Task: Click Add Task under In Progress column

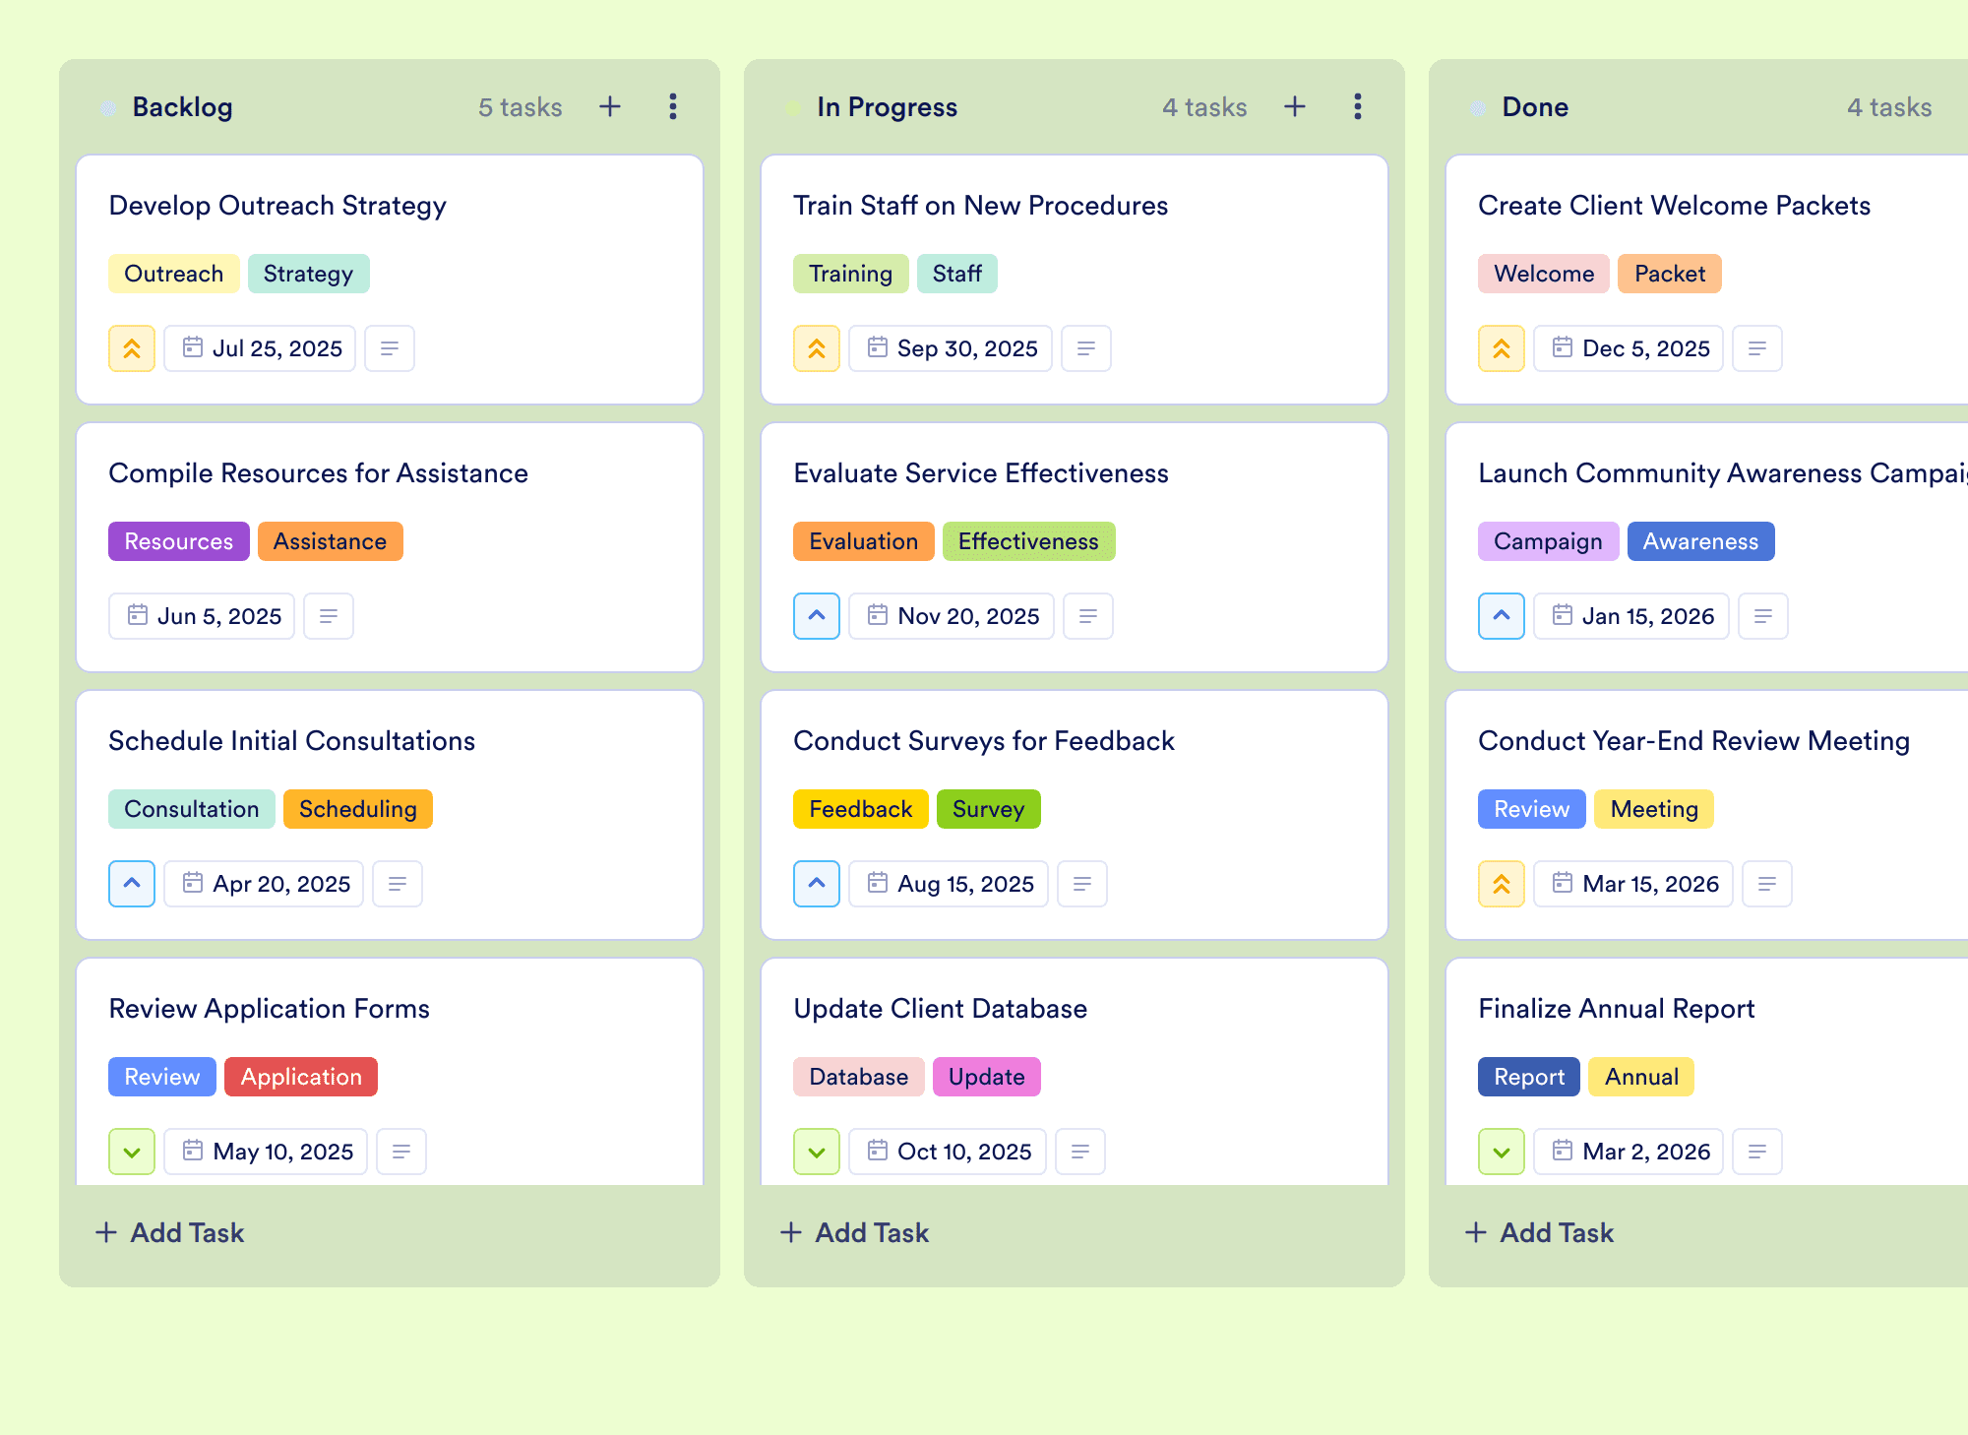Action: (x=854, y=1232)
